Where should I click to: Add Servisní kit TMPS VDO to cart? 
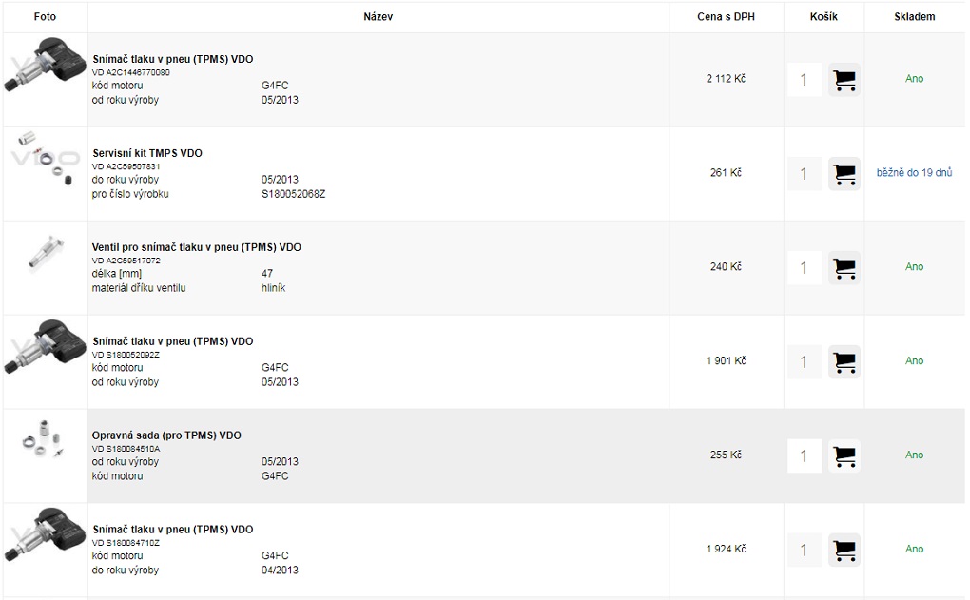(x=844, y=174)
